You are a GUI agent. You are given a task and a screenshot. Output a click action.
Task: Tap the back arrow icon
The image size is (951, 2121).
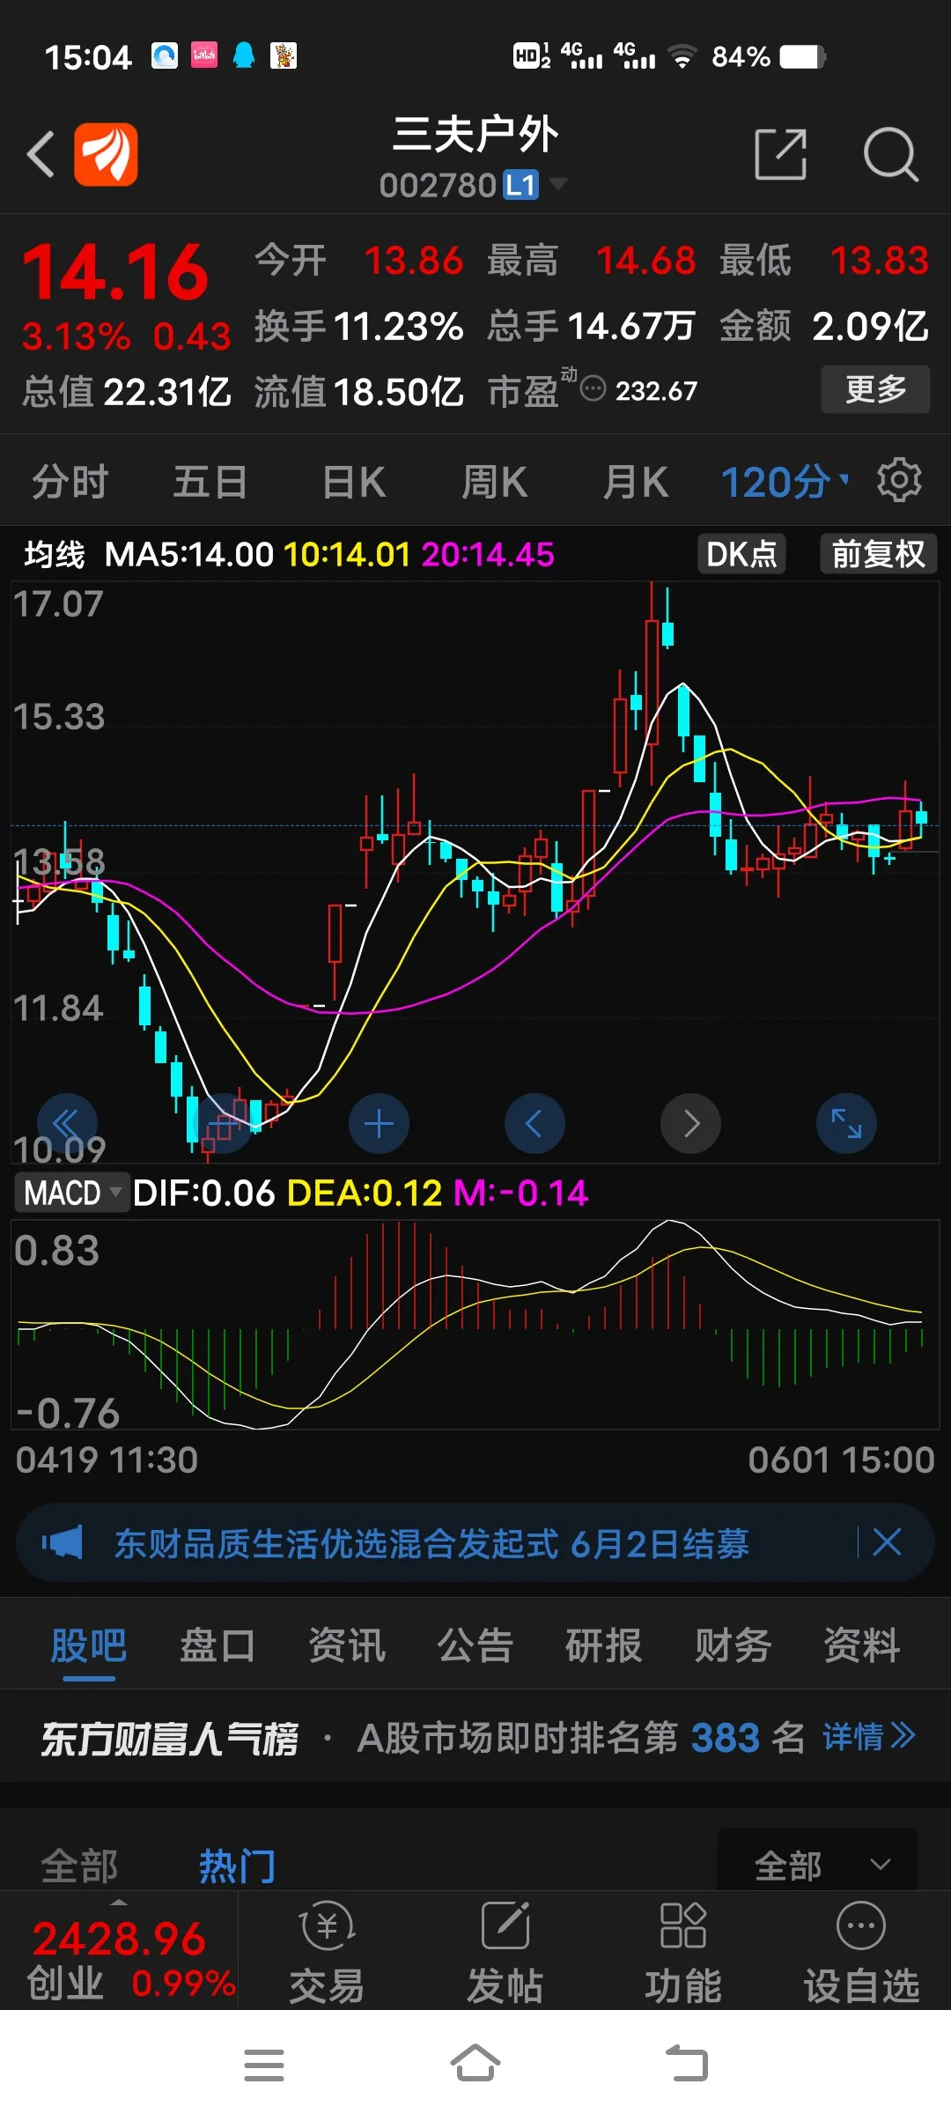(41, 155)
